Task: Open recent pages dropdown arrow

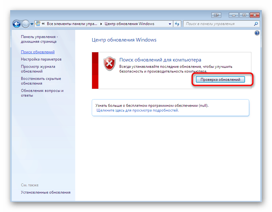Action: click(x=32, y=24)
